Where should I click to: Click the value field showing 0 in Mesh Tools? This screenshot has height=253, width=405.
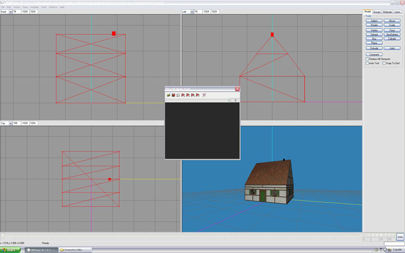[235, 100]
